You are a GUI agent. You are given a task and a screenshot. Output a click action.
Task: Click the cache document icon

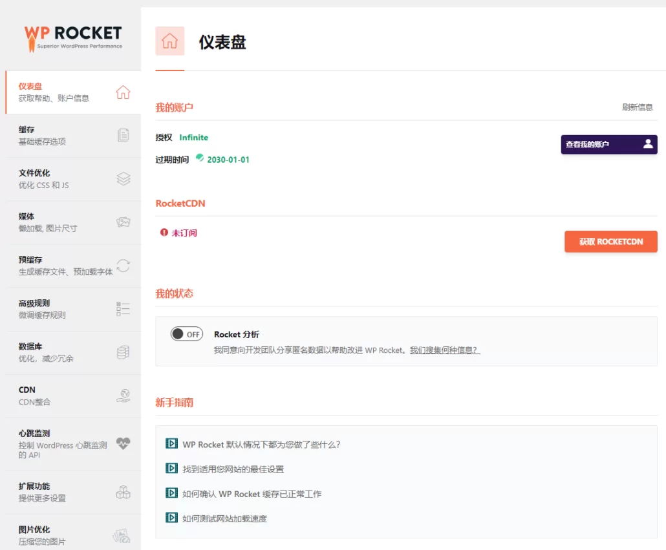point(123,135)
